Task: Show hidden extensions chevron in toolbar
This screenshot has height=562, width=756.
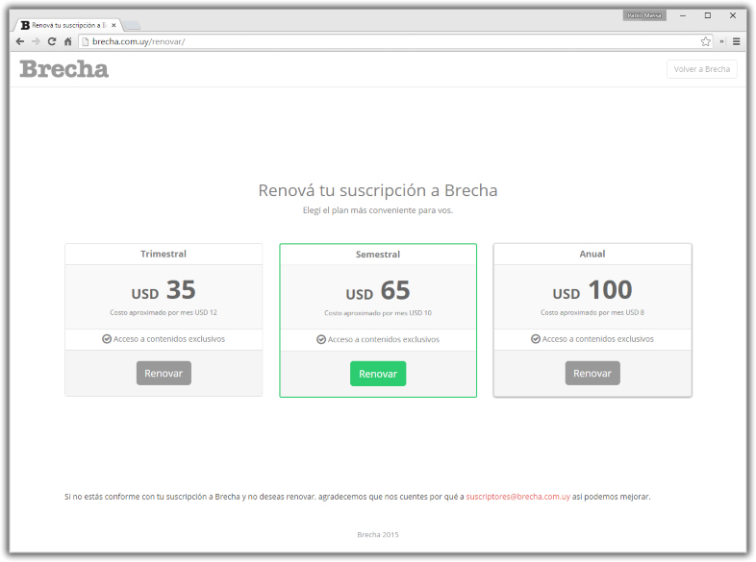Action: tap(721, 41)
